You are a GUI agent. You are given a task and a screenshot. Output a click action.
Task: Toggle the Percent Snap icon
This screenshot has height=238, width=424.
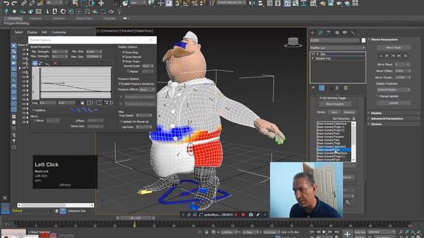pos(194,3)
